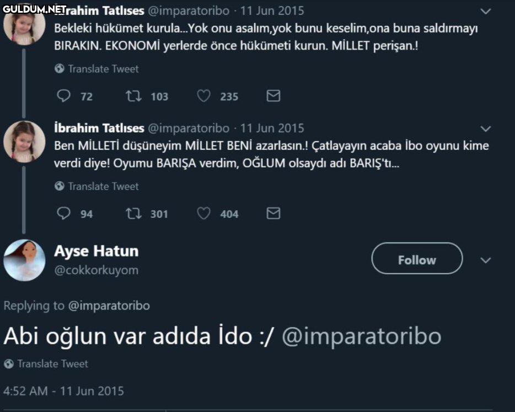Open @cokkorkuyom handle
515x412 pixels.
click(96, 270)
